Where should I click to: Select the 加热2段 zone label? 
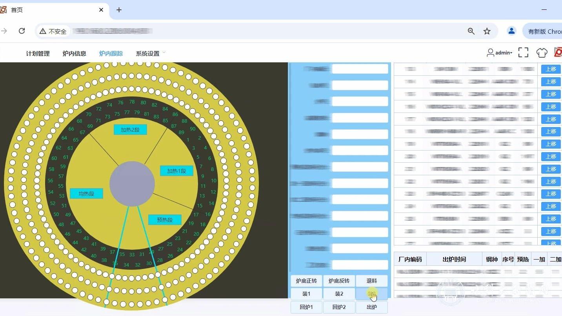click(x=130, y=130)
